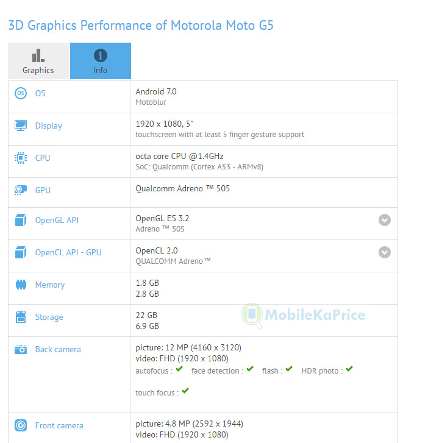
Task: Click the touchscreen finger gesture support text
Action: [220, 135]
